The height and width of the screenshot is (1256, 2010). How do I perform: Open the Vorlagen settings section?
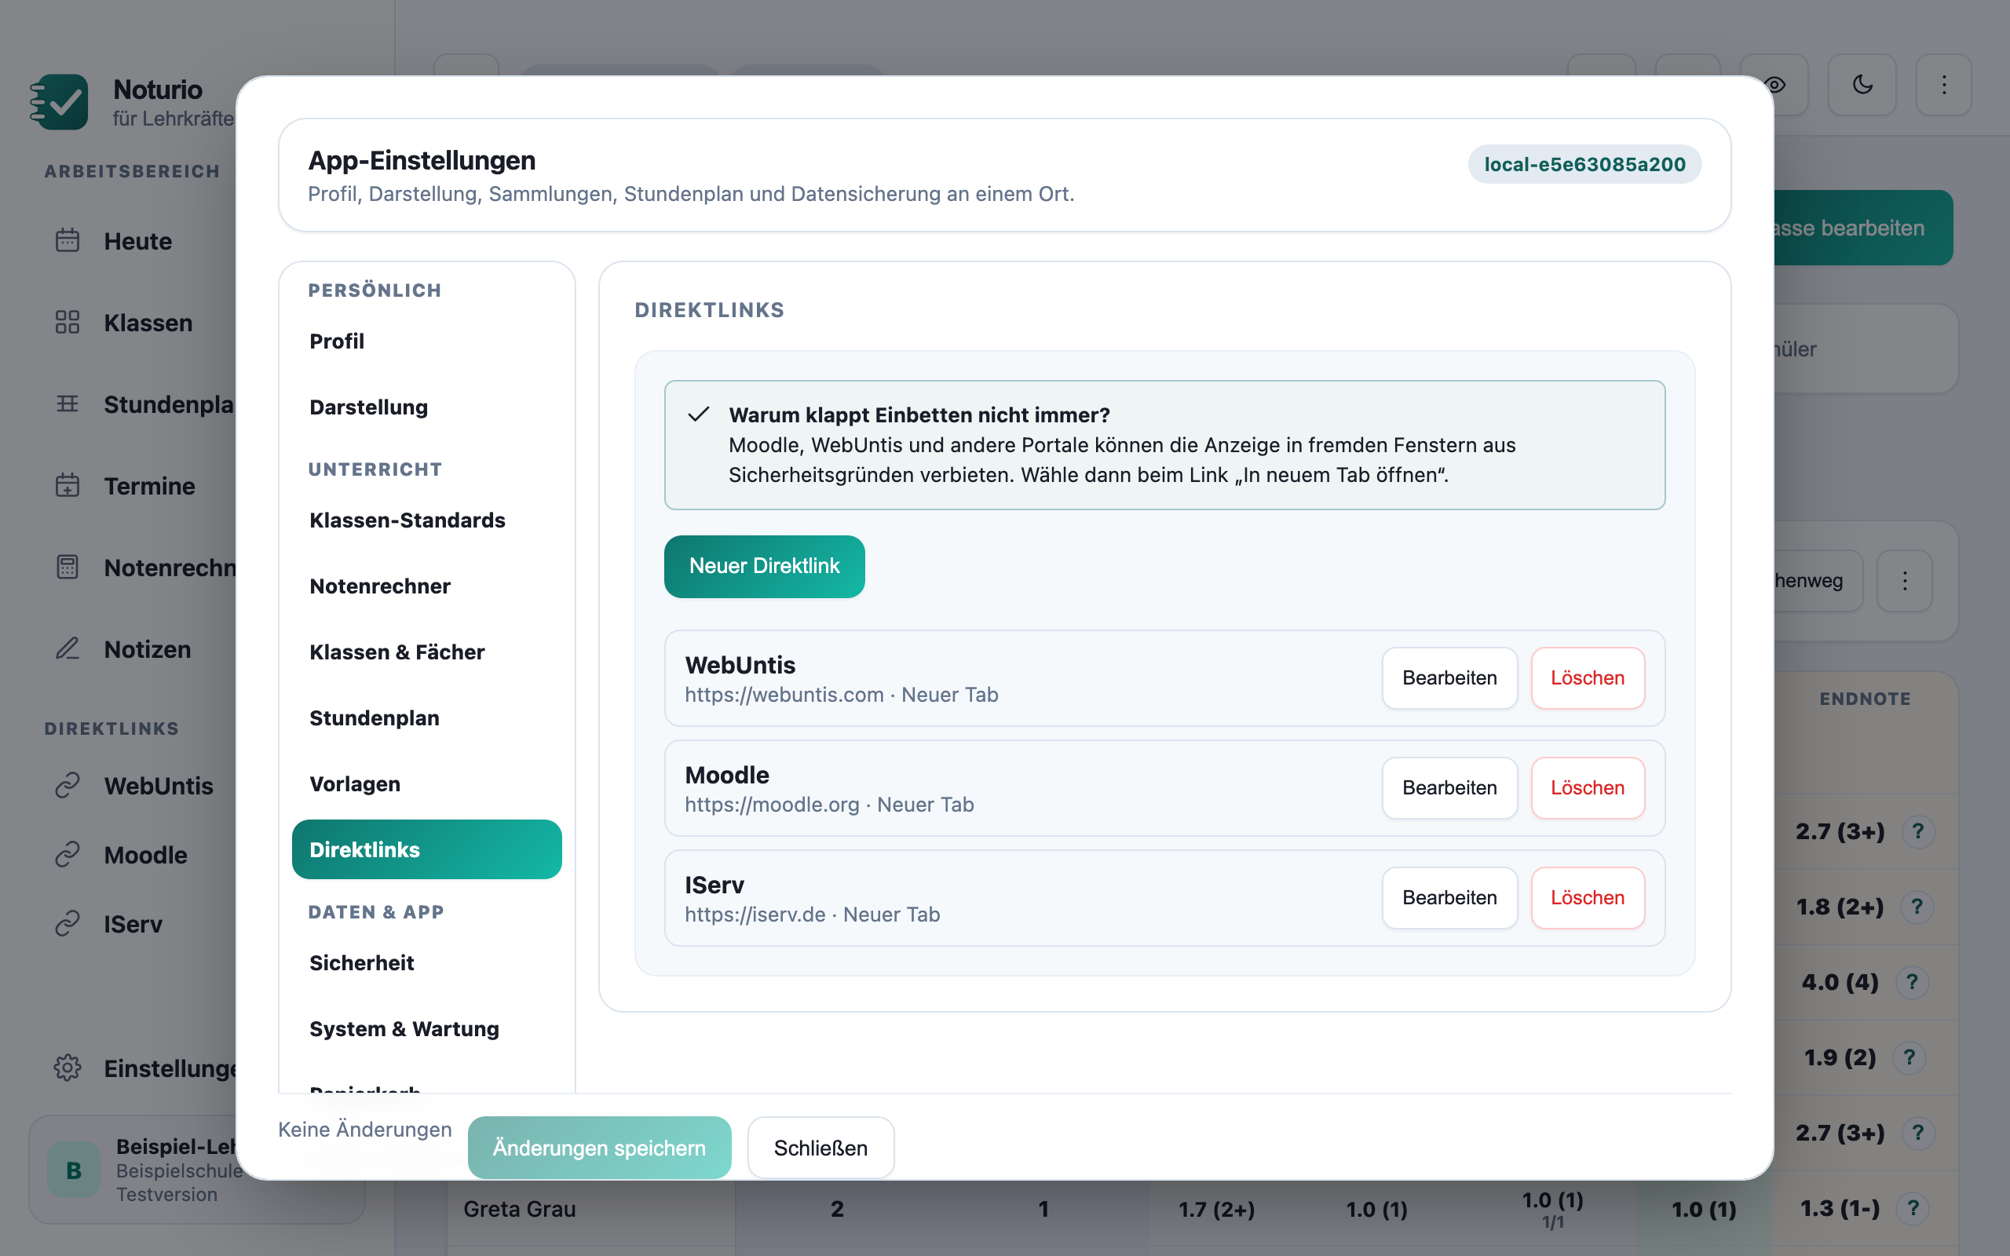pos(427,783)
